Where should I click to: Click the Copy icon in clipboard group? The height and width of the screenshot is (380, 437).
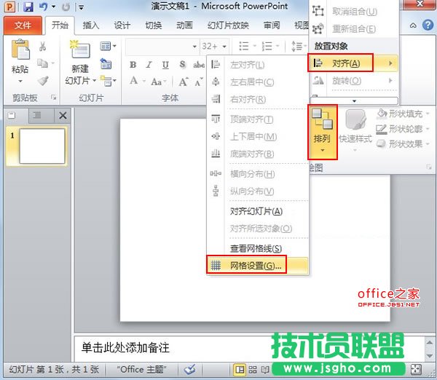pyautogui.click(x=43, y=63)
